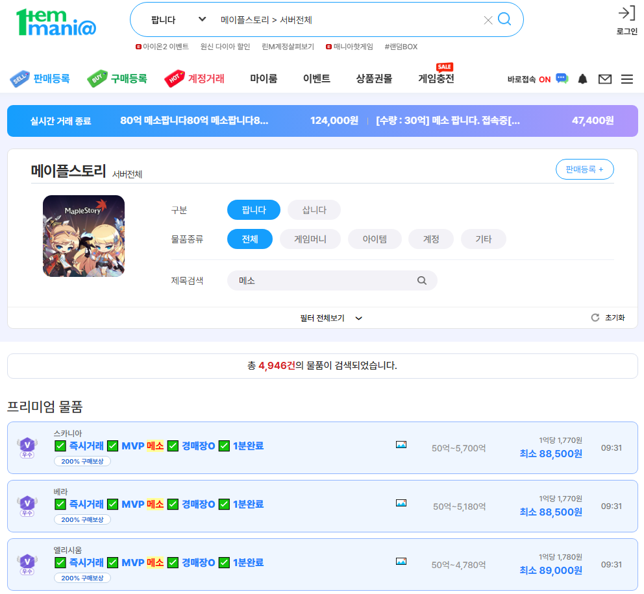This screenshot has height=594, width=644.
Task: Click the 4,946건 result count
Action: click(x=277, y=366)
